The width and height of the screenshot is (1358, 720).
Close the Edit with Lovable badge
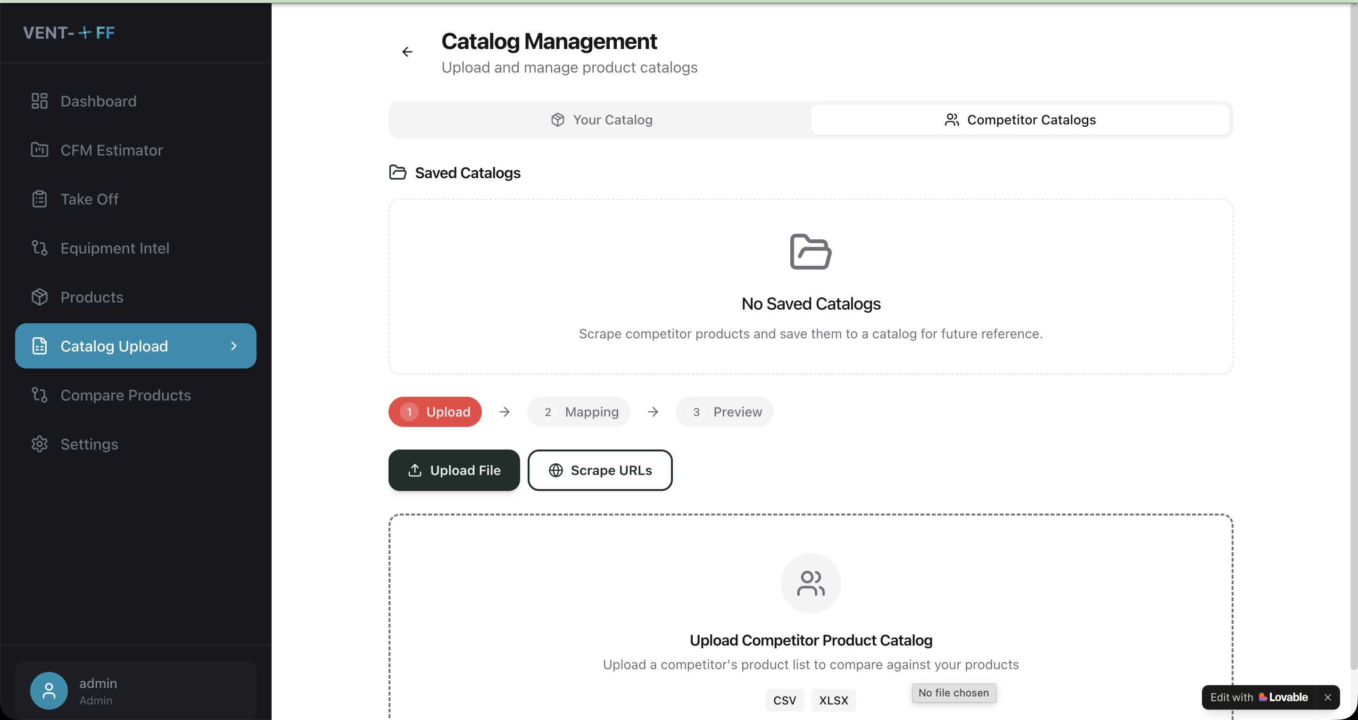click(1327, 697)
